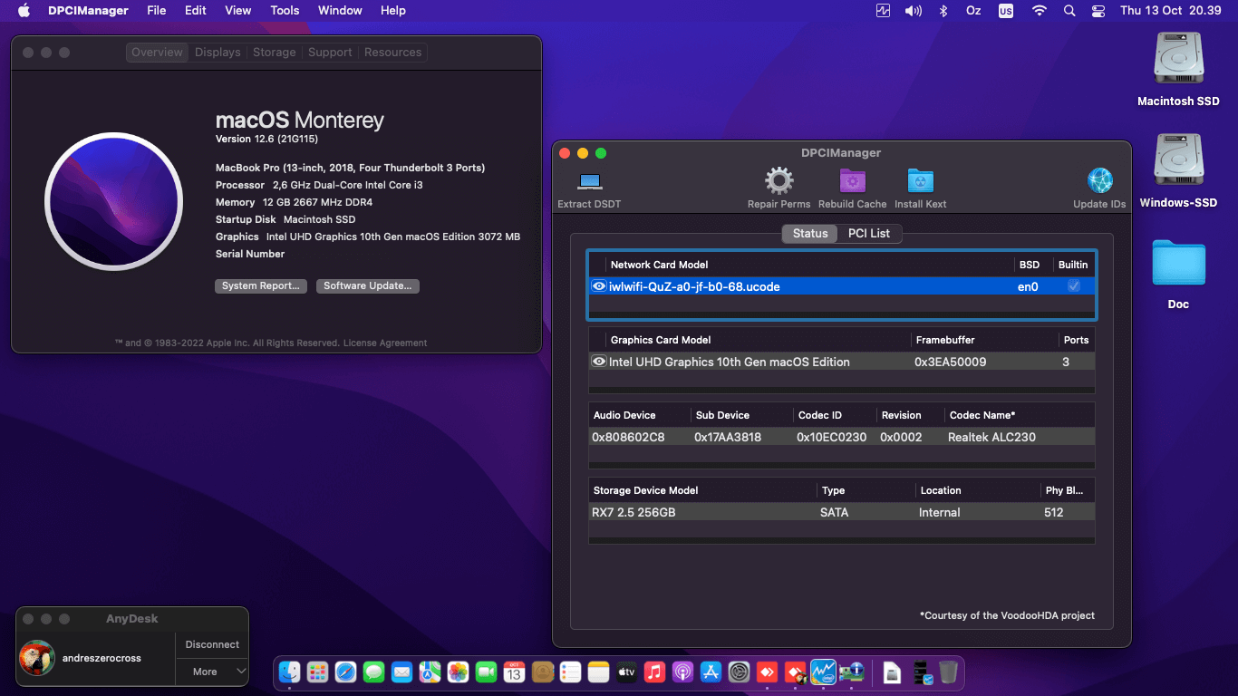The width and height of the screenshot is (1238, 696).
Task: Open Notes from the Dock
Action: (598, 672)
